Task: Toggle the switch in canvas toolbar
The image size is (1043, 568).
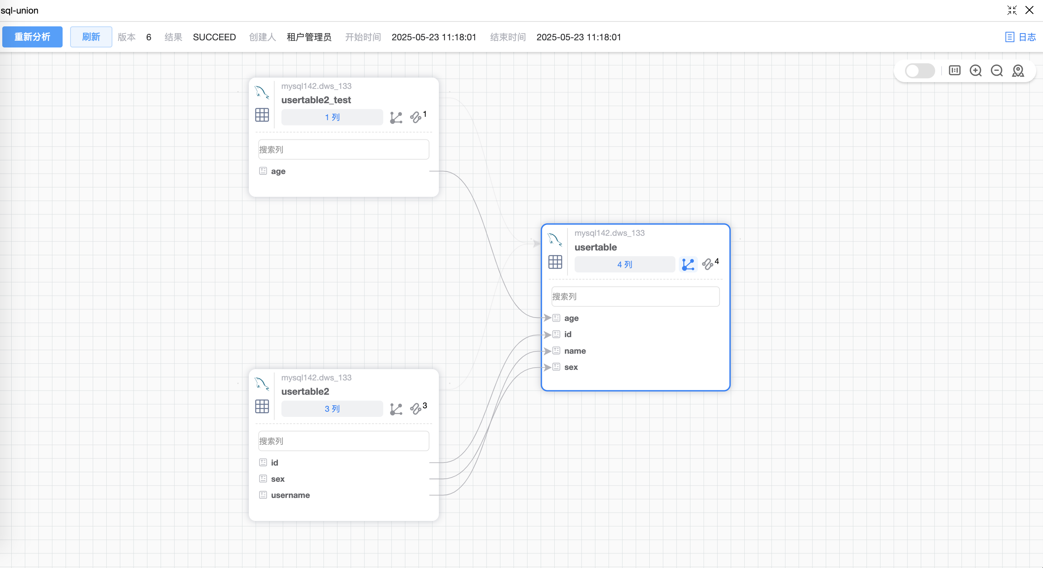Action: coord(920,71)
